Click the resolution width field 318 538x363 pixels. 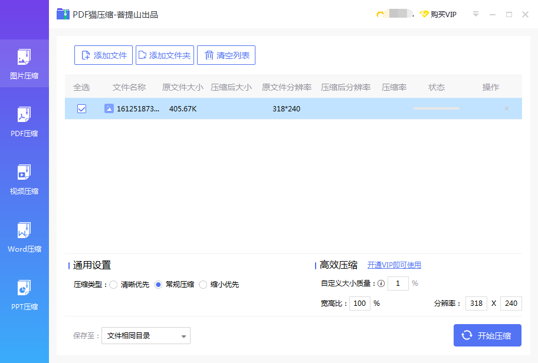476,303
